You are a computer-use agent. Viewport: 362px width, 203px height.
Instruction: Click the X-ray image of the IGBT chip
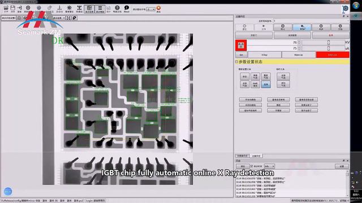point(118,109)
